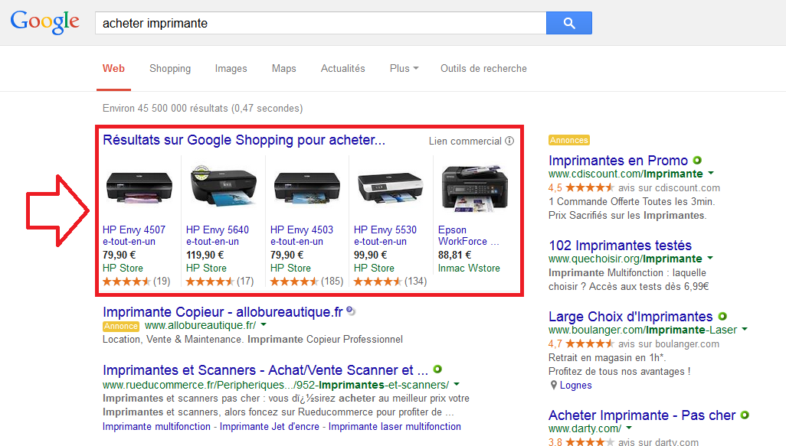Open the Imprimante Jet d'encre sitelink
The height and width of the screenshot is (446, 786).
pos(269,426)
